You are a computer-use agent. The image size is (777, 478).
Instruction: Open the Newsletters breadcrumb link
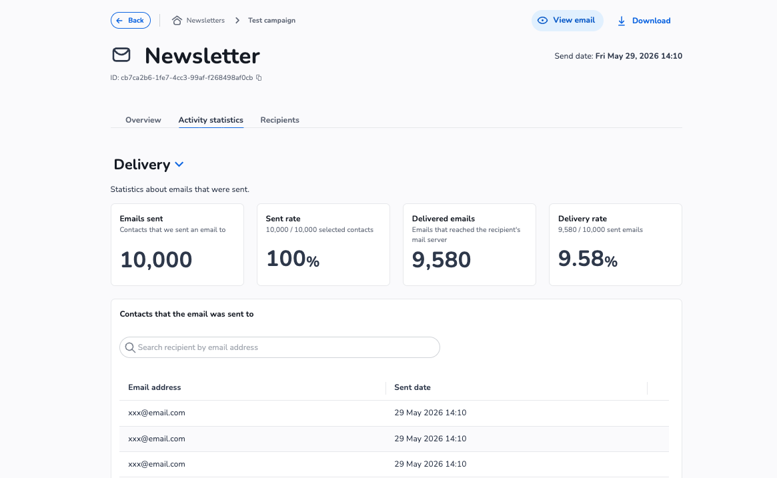(x=205, y=20)
